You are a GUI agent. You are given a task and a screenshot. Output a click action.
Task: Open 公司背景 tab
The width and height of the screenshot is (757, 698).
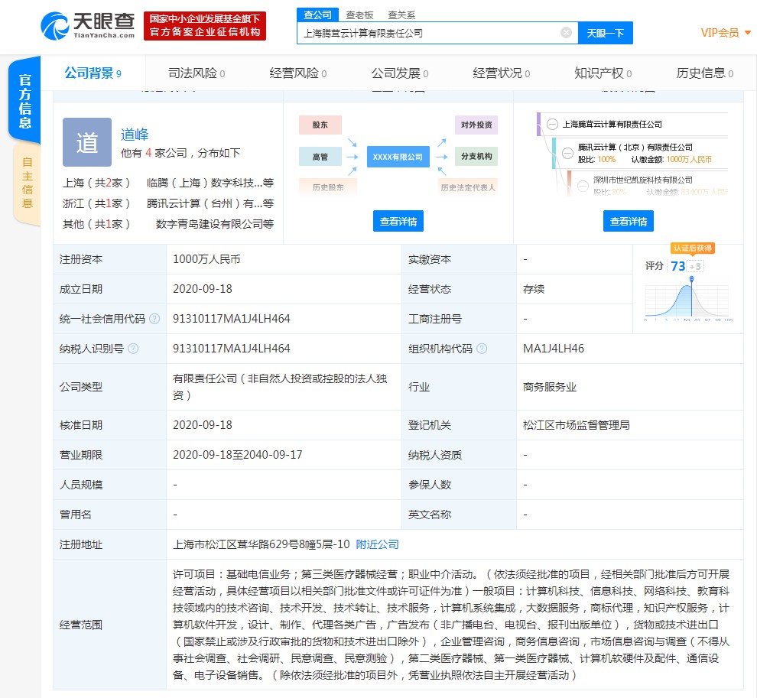pos(93,73)
